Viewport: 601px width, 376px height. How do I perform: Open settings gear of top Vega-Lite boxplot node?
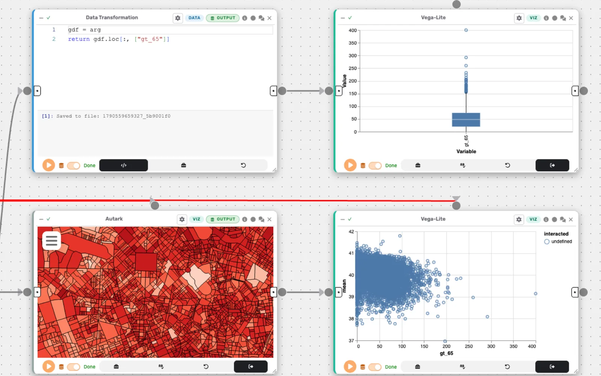pyautogui.click(x=519, y=18)
